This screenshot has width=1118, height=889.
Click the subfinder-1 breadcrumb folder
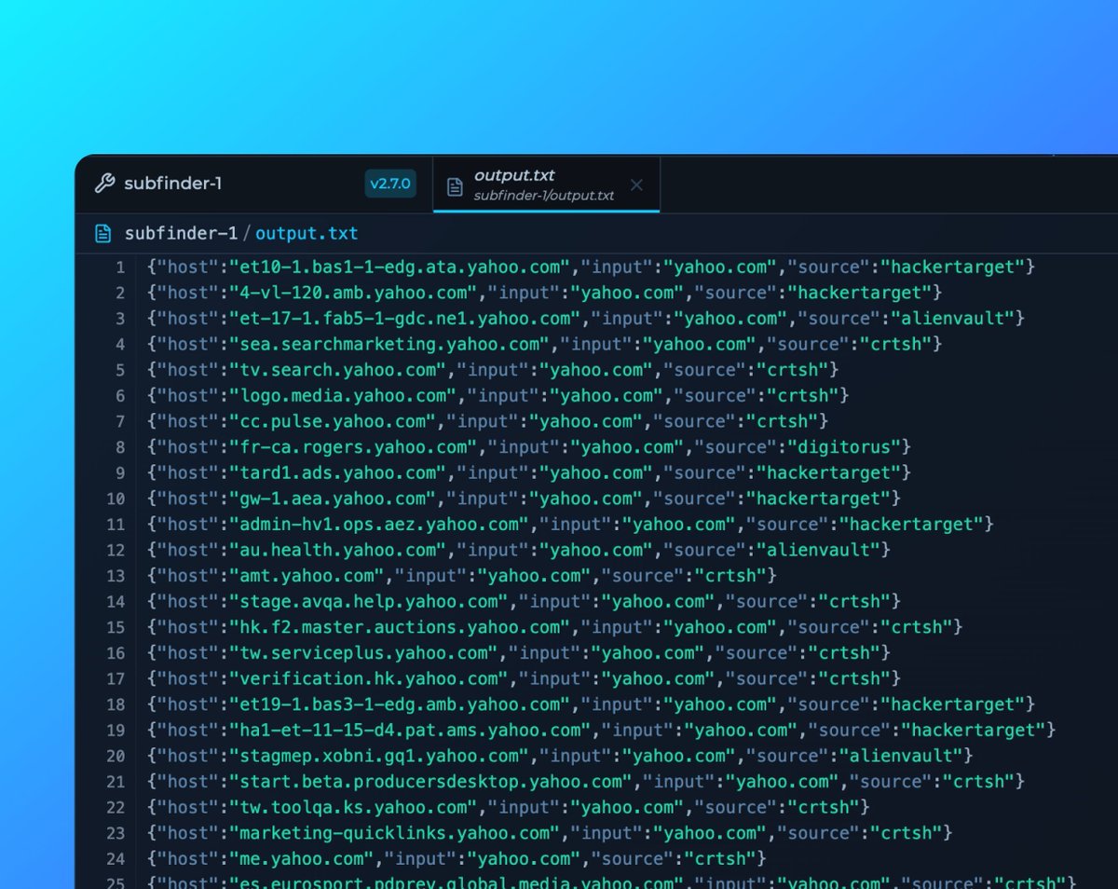pyautogui.click(x=181, y=233)
